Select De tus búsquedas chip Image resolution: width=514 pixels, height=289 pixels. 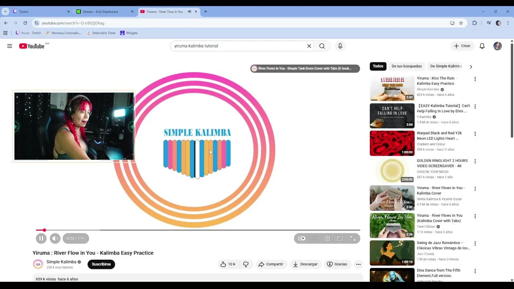(407, 66)
